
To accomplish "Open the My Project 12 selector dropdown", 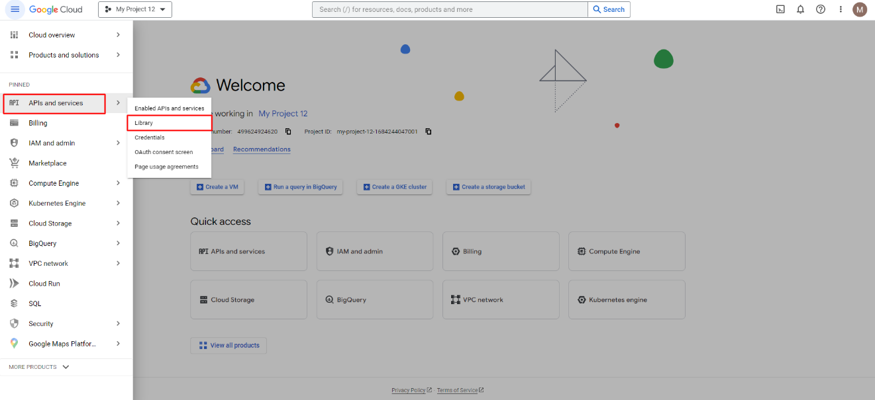I will pos(135,9).
